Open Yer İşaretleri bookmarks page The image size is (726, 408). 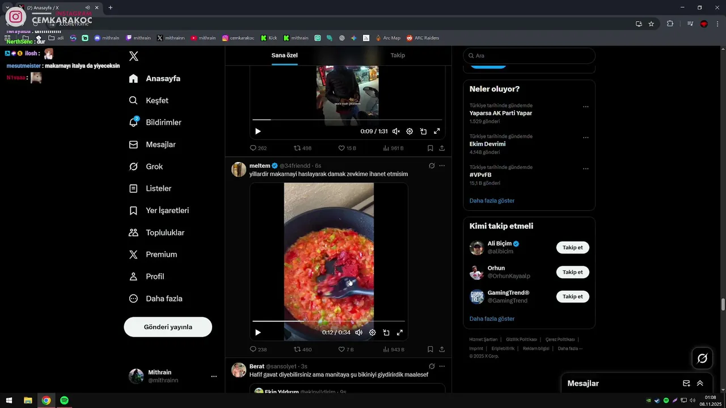[159, 210]
